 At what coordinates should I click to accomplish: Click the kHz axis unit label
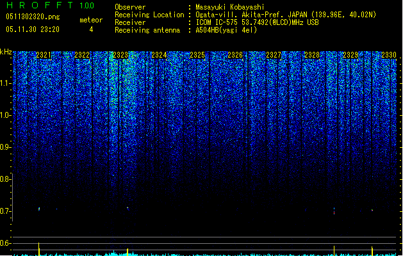click(x=6, y=52)
